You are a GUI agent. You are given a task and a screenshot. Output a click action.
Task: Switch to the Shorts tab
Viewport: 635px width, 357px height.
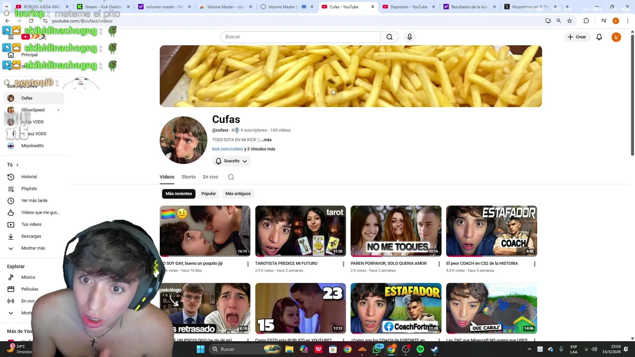click(189, 177)
